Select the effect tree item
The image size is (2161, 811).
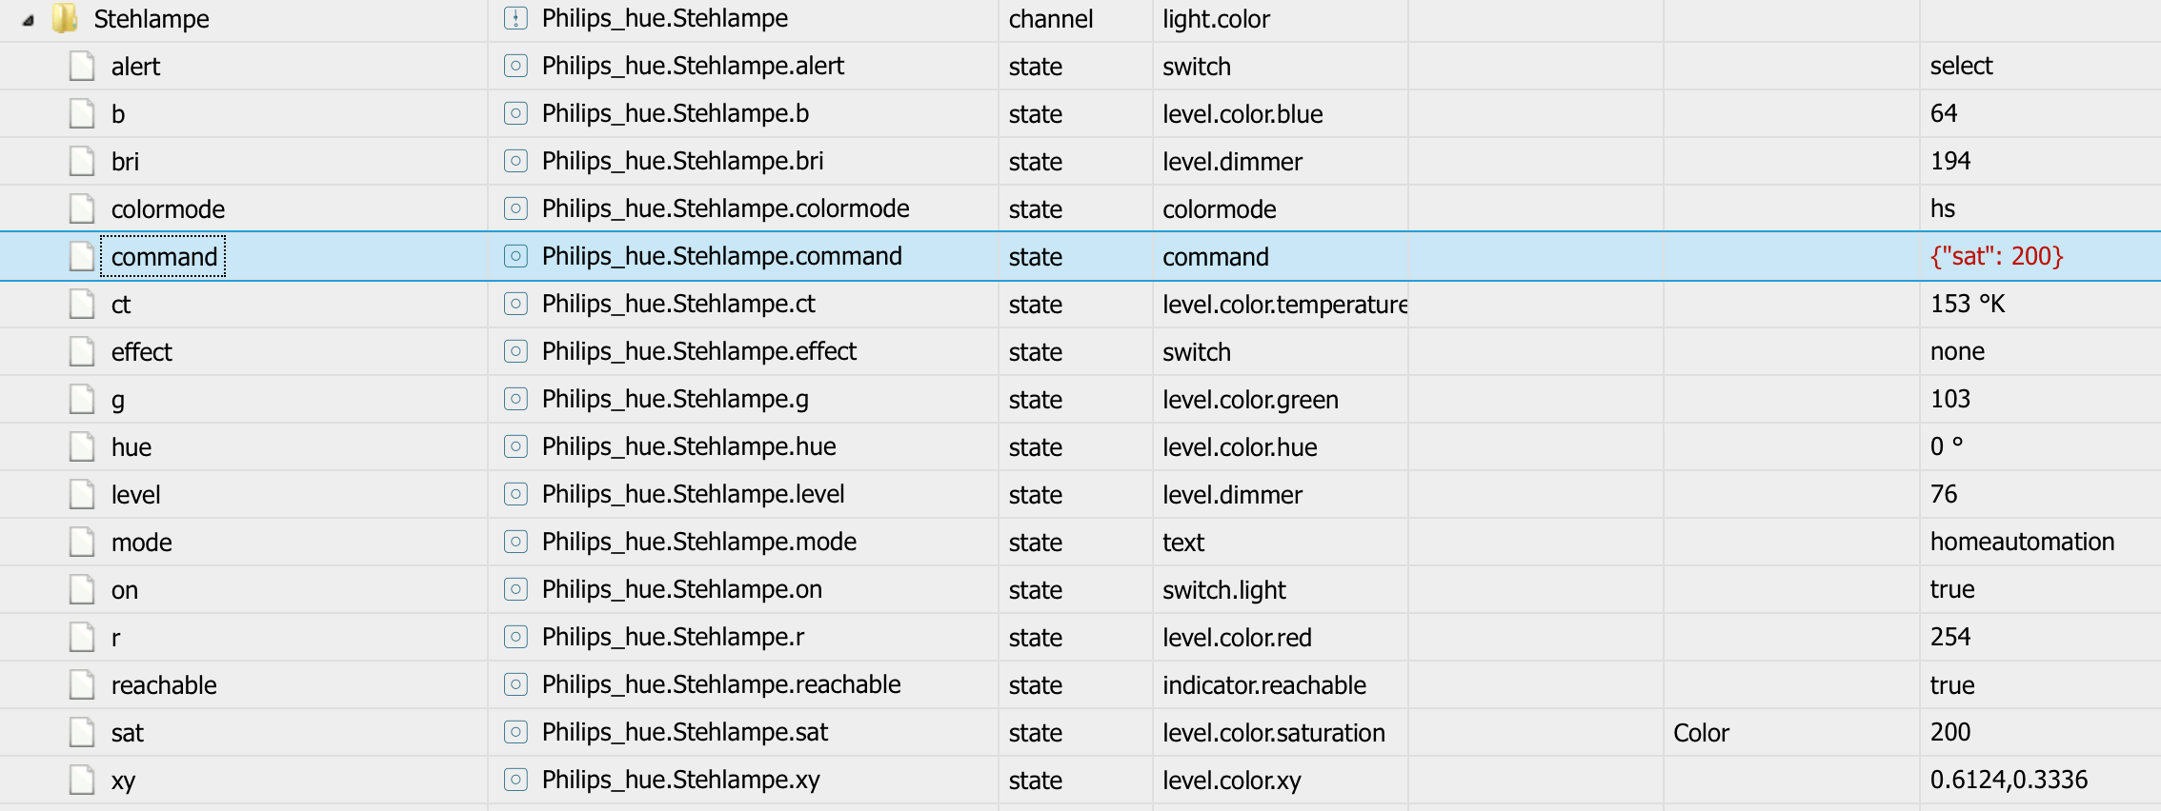[141, 352]
